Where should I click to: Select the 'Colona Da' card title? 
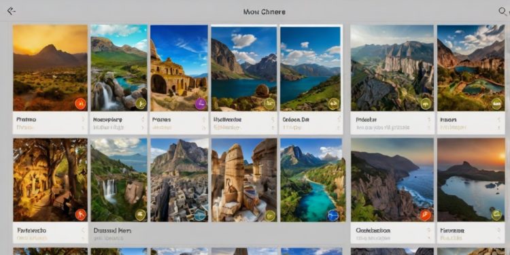[x=296, y=120]
